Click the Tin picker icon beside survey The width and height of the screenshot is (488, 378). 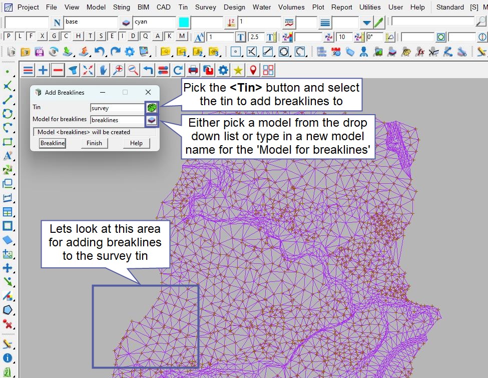[x=152, y=108]
